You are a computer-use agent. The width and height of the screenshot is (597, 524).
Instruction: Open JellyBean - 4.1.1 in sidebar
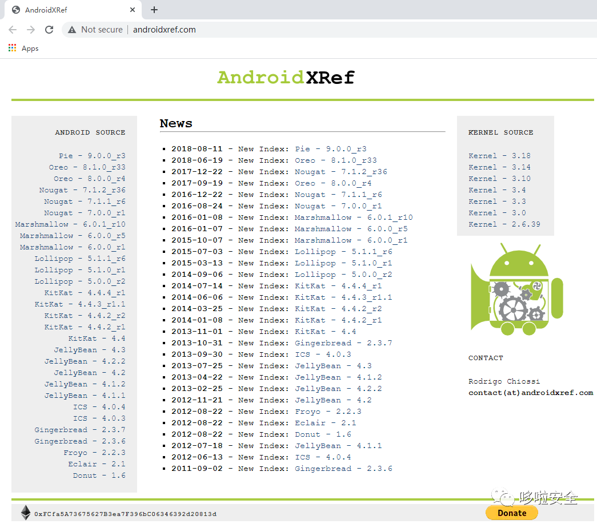click(x=85, y=396)
